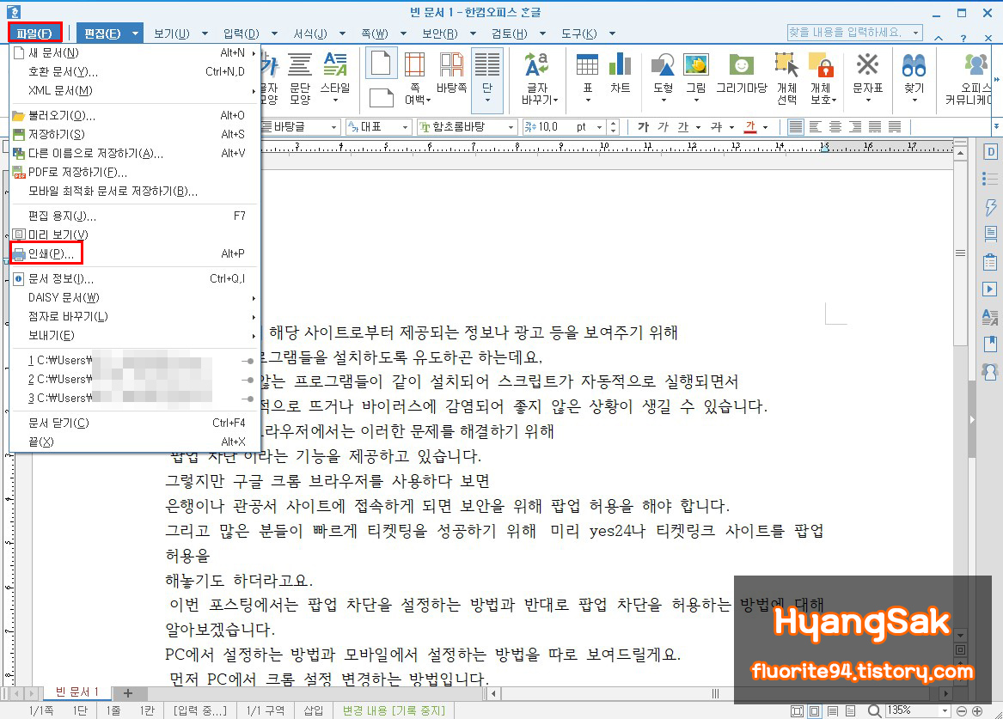
Task: Open the 대표 language dropdown
Action: click(x=405, y=127)
